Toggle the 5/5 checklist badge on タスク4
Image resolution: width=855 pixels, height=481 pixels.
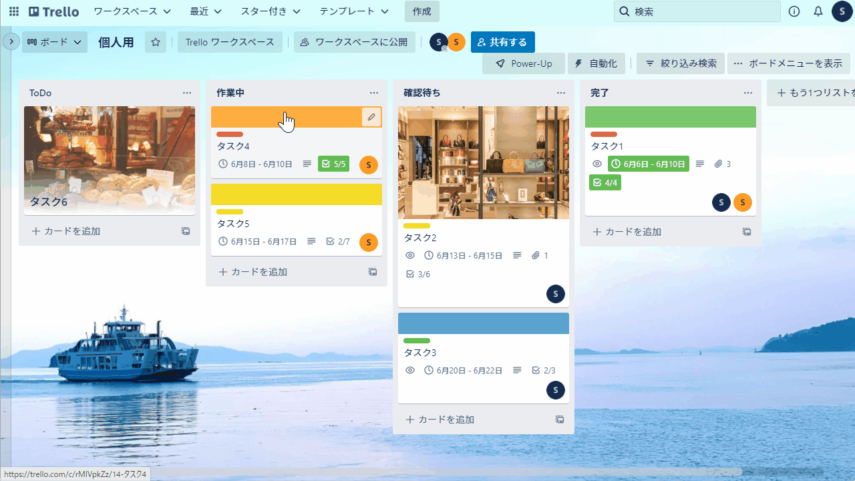334,164
